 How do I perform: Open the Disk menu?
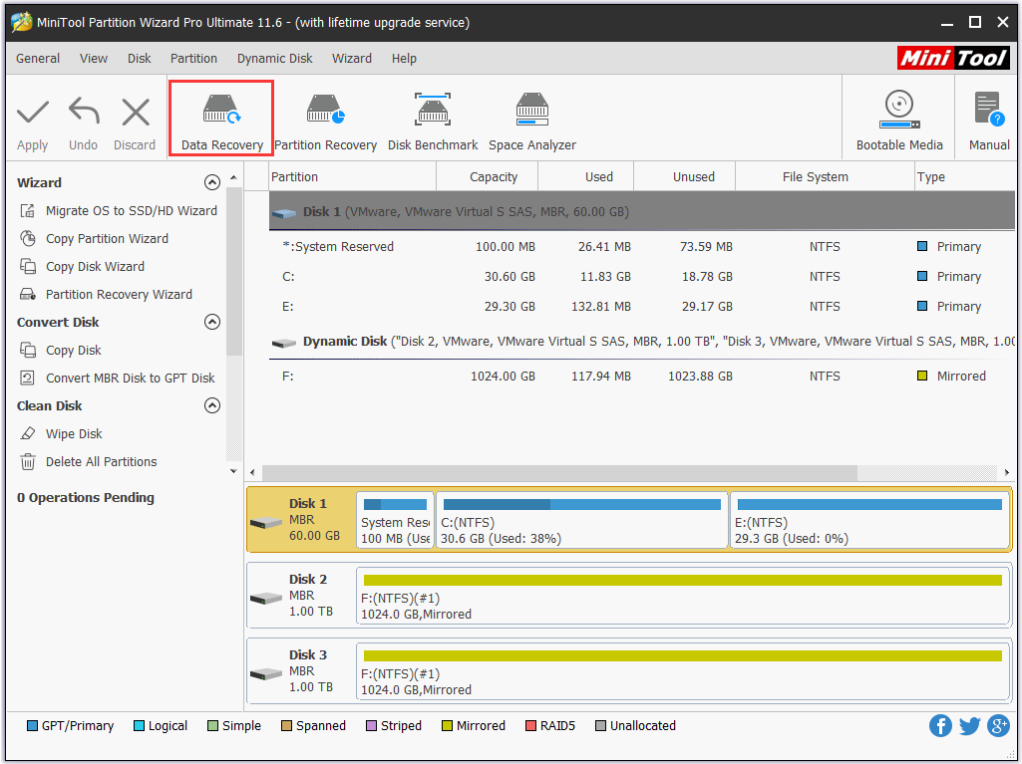click(x=139, y=59)
